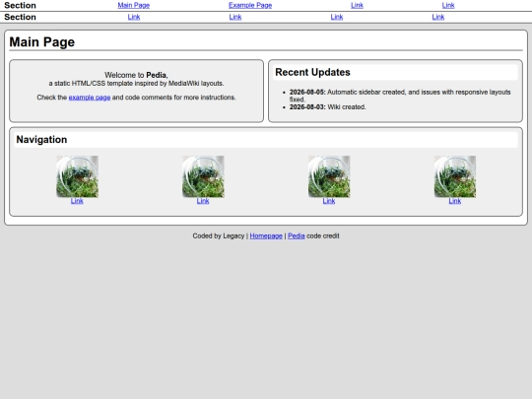Click the 'Navigation' section heading
The height and width of the screenshot is (399, 532).
(x=41, y=140)
